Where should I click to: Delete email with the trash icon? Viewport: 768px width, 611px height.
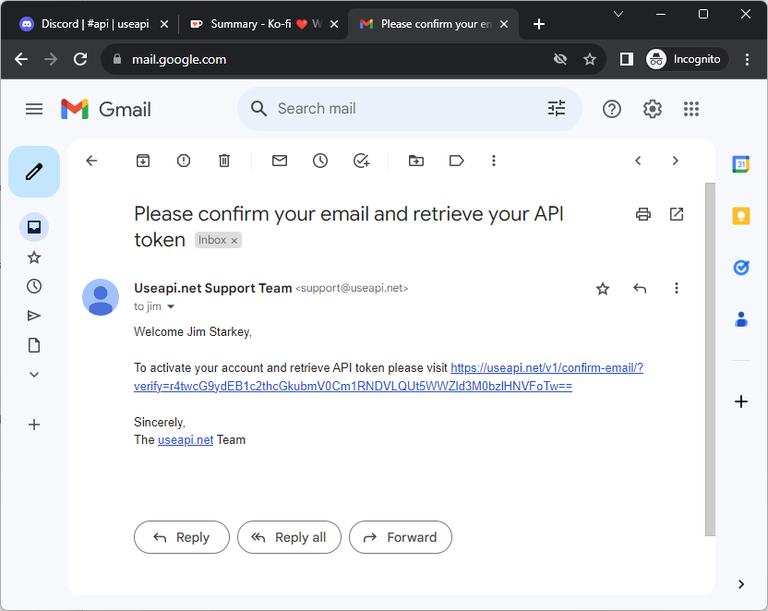coord(224,161)
